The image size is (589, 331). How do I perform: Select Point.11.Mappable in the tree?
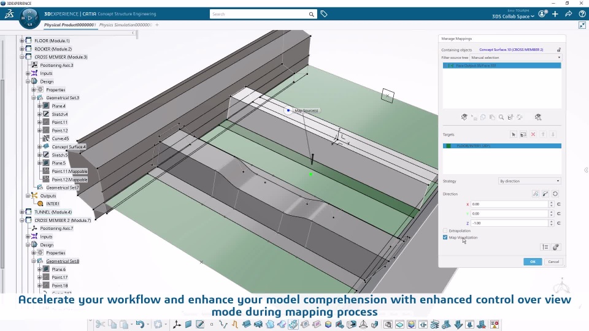pos(69,171)
